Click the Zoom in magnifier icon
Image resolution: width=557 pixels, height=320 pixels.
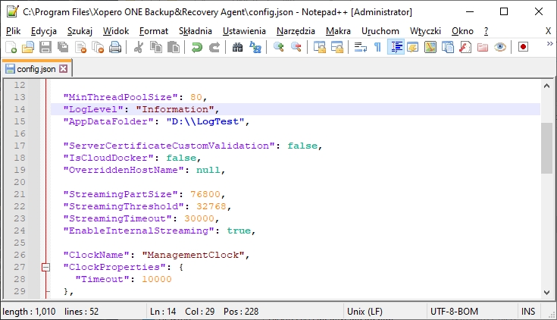pyautogui.click(x=279, y=47)
